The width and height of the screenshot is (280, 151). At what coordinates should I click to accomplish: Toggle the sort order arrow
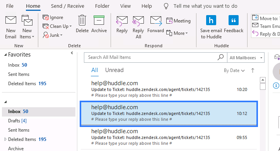tap(253, 70)
